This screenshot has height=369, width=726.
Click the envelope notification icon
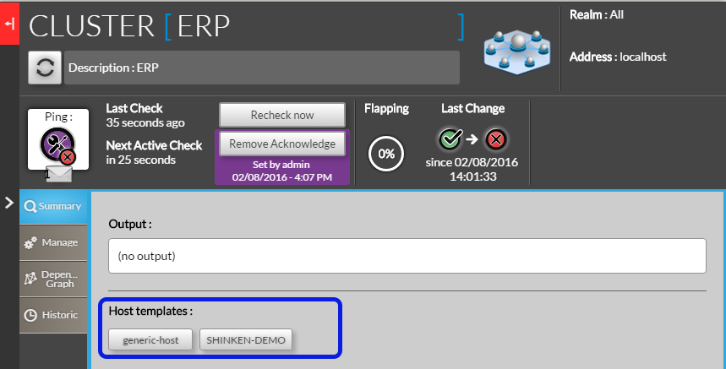58,175
